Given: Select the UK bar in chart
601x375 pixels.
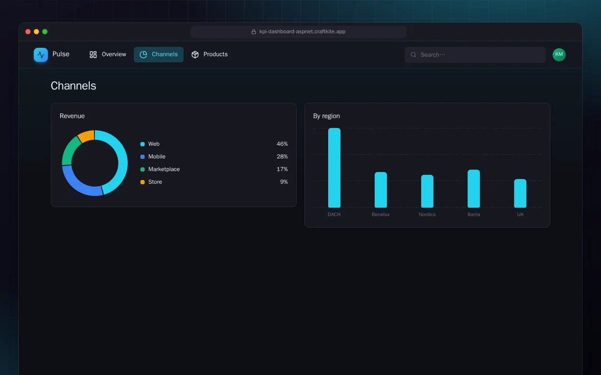Looking at the screenshot, I should 520,193.
